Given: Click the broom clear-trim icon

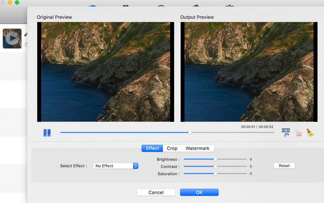Looking at the screenshot, I should [310, 132].
